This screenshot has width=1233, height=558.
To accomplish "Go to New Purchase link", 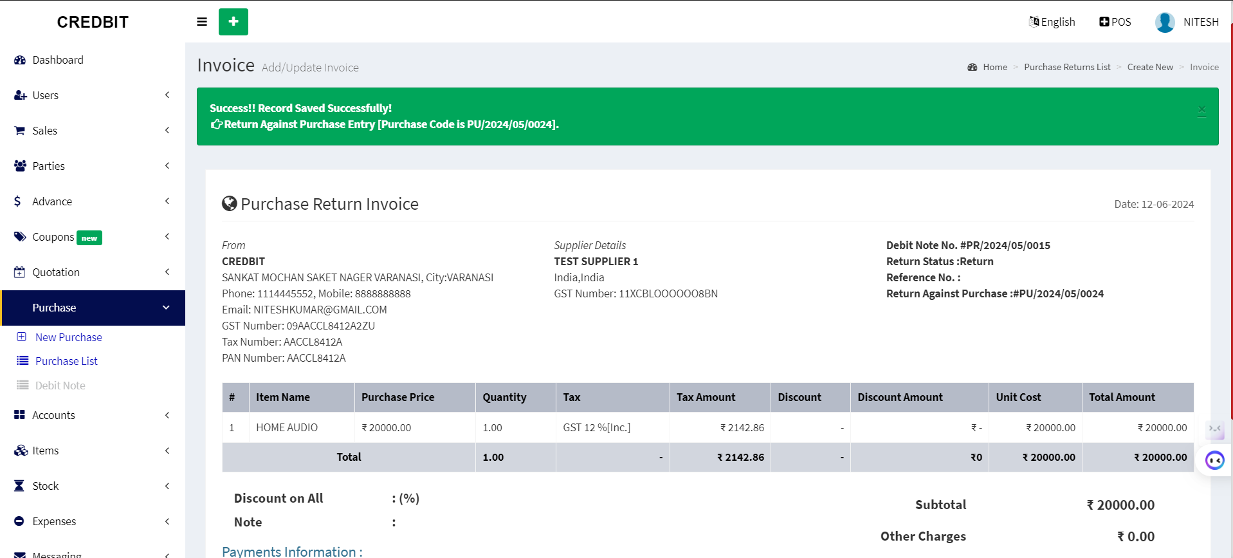I will tap(68, 337).
